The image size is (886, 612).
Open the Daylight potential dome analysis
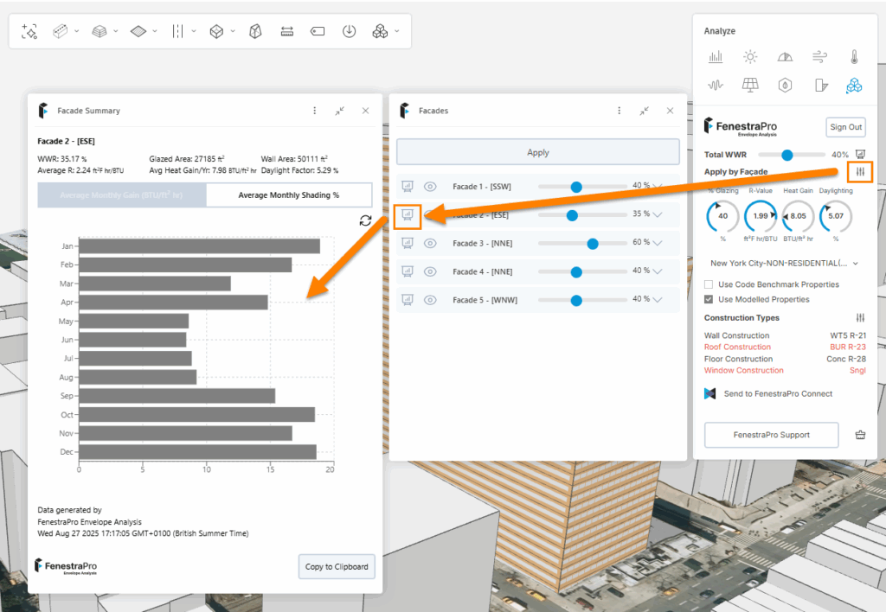tap(785, 56)
